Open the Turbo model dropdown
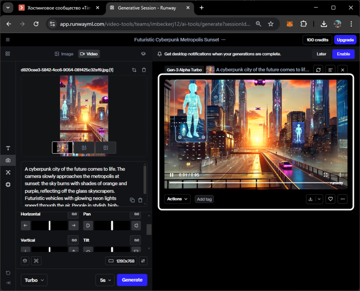 pyautogui.click(x=34, y=280)
